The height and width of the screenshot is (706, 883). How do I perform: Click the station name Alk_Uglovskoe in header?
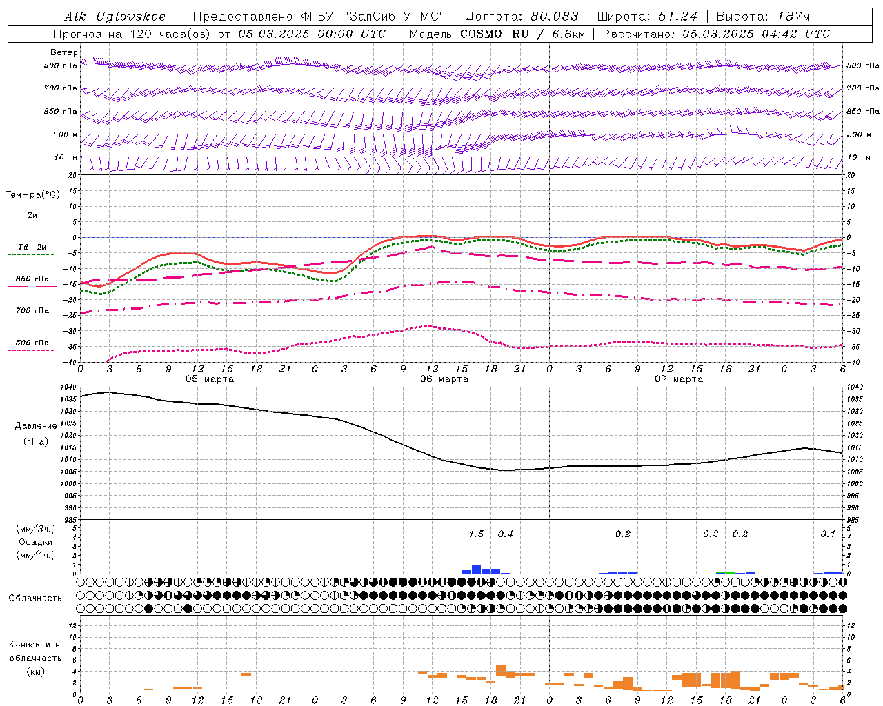click(x=115, y=17)
